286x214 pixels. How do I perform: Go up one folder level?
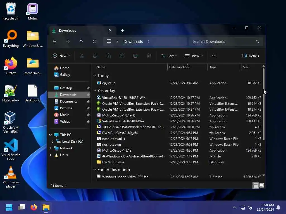point(81,42)
